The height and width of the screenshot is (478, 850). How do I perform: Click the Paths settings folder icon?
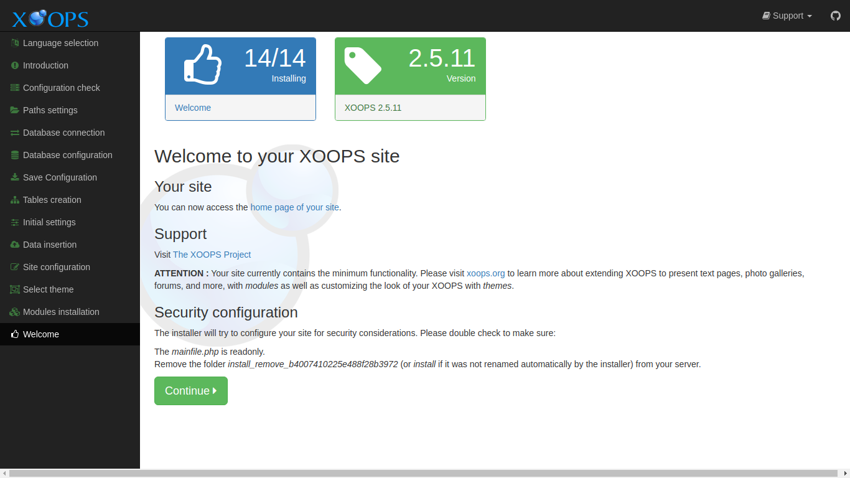13,110
